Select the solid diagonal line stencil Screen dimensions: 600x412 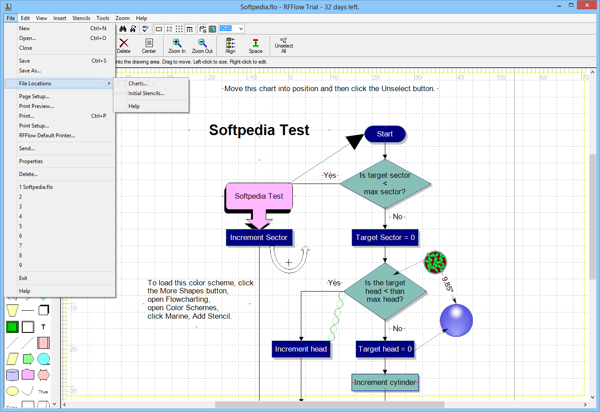(12, 343)
